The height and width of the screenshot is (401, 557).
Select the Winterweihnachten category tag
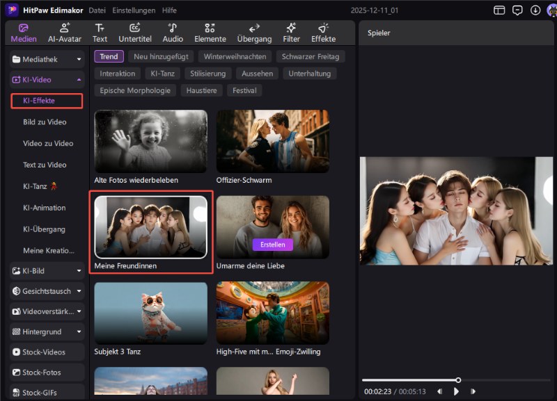235,57
